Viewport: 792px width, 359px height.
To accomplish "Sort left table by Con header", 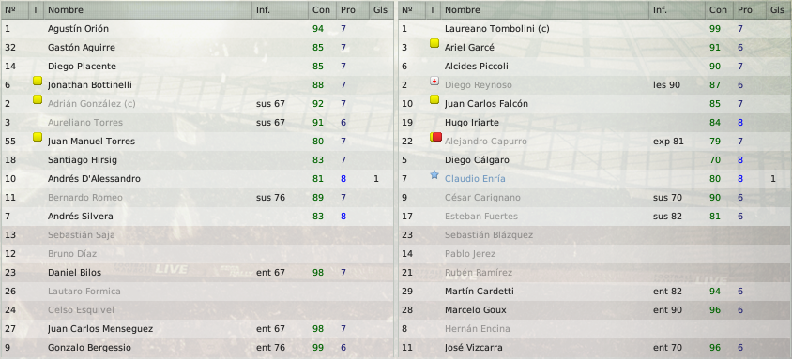I will (322, 10).
